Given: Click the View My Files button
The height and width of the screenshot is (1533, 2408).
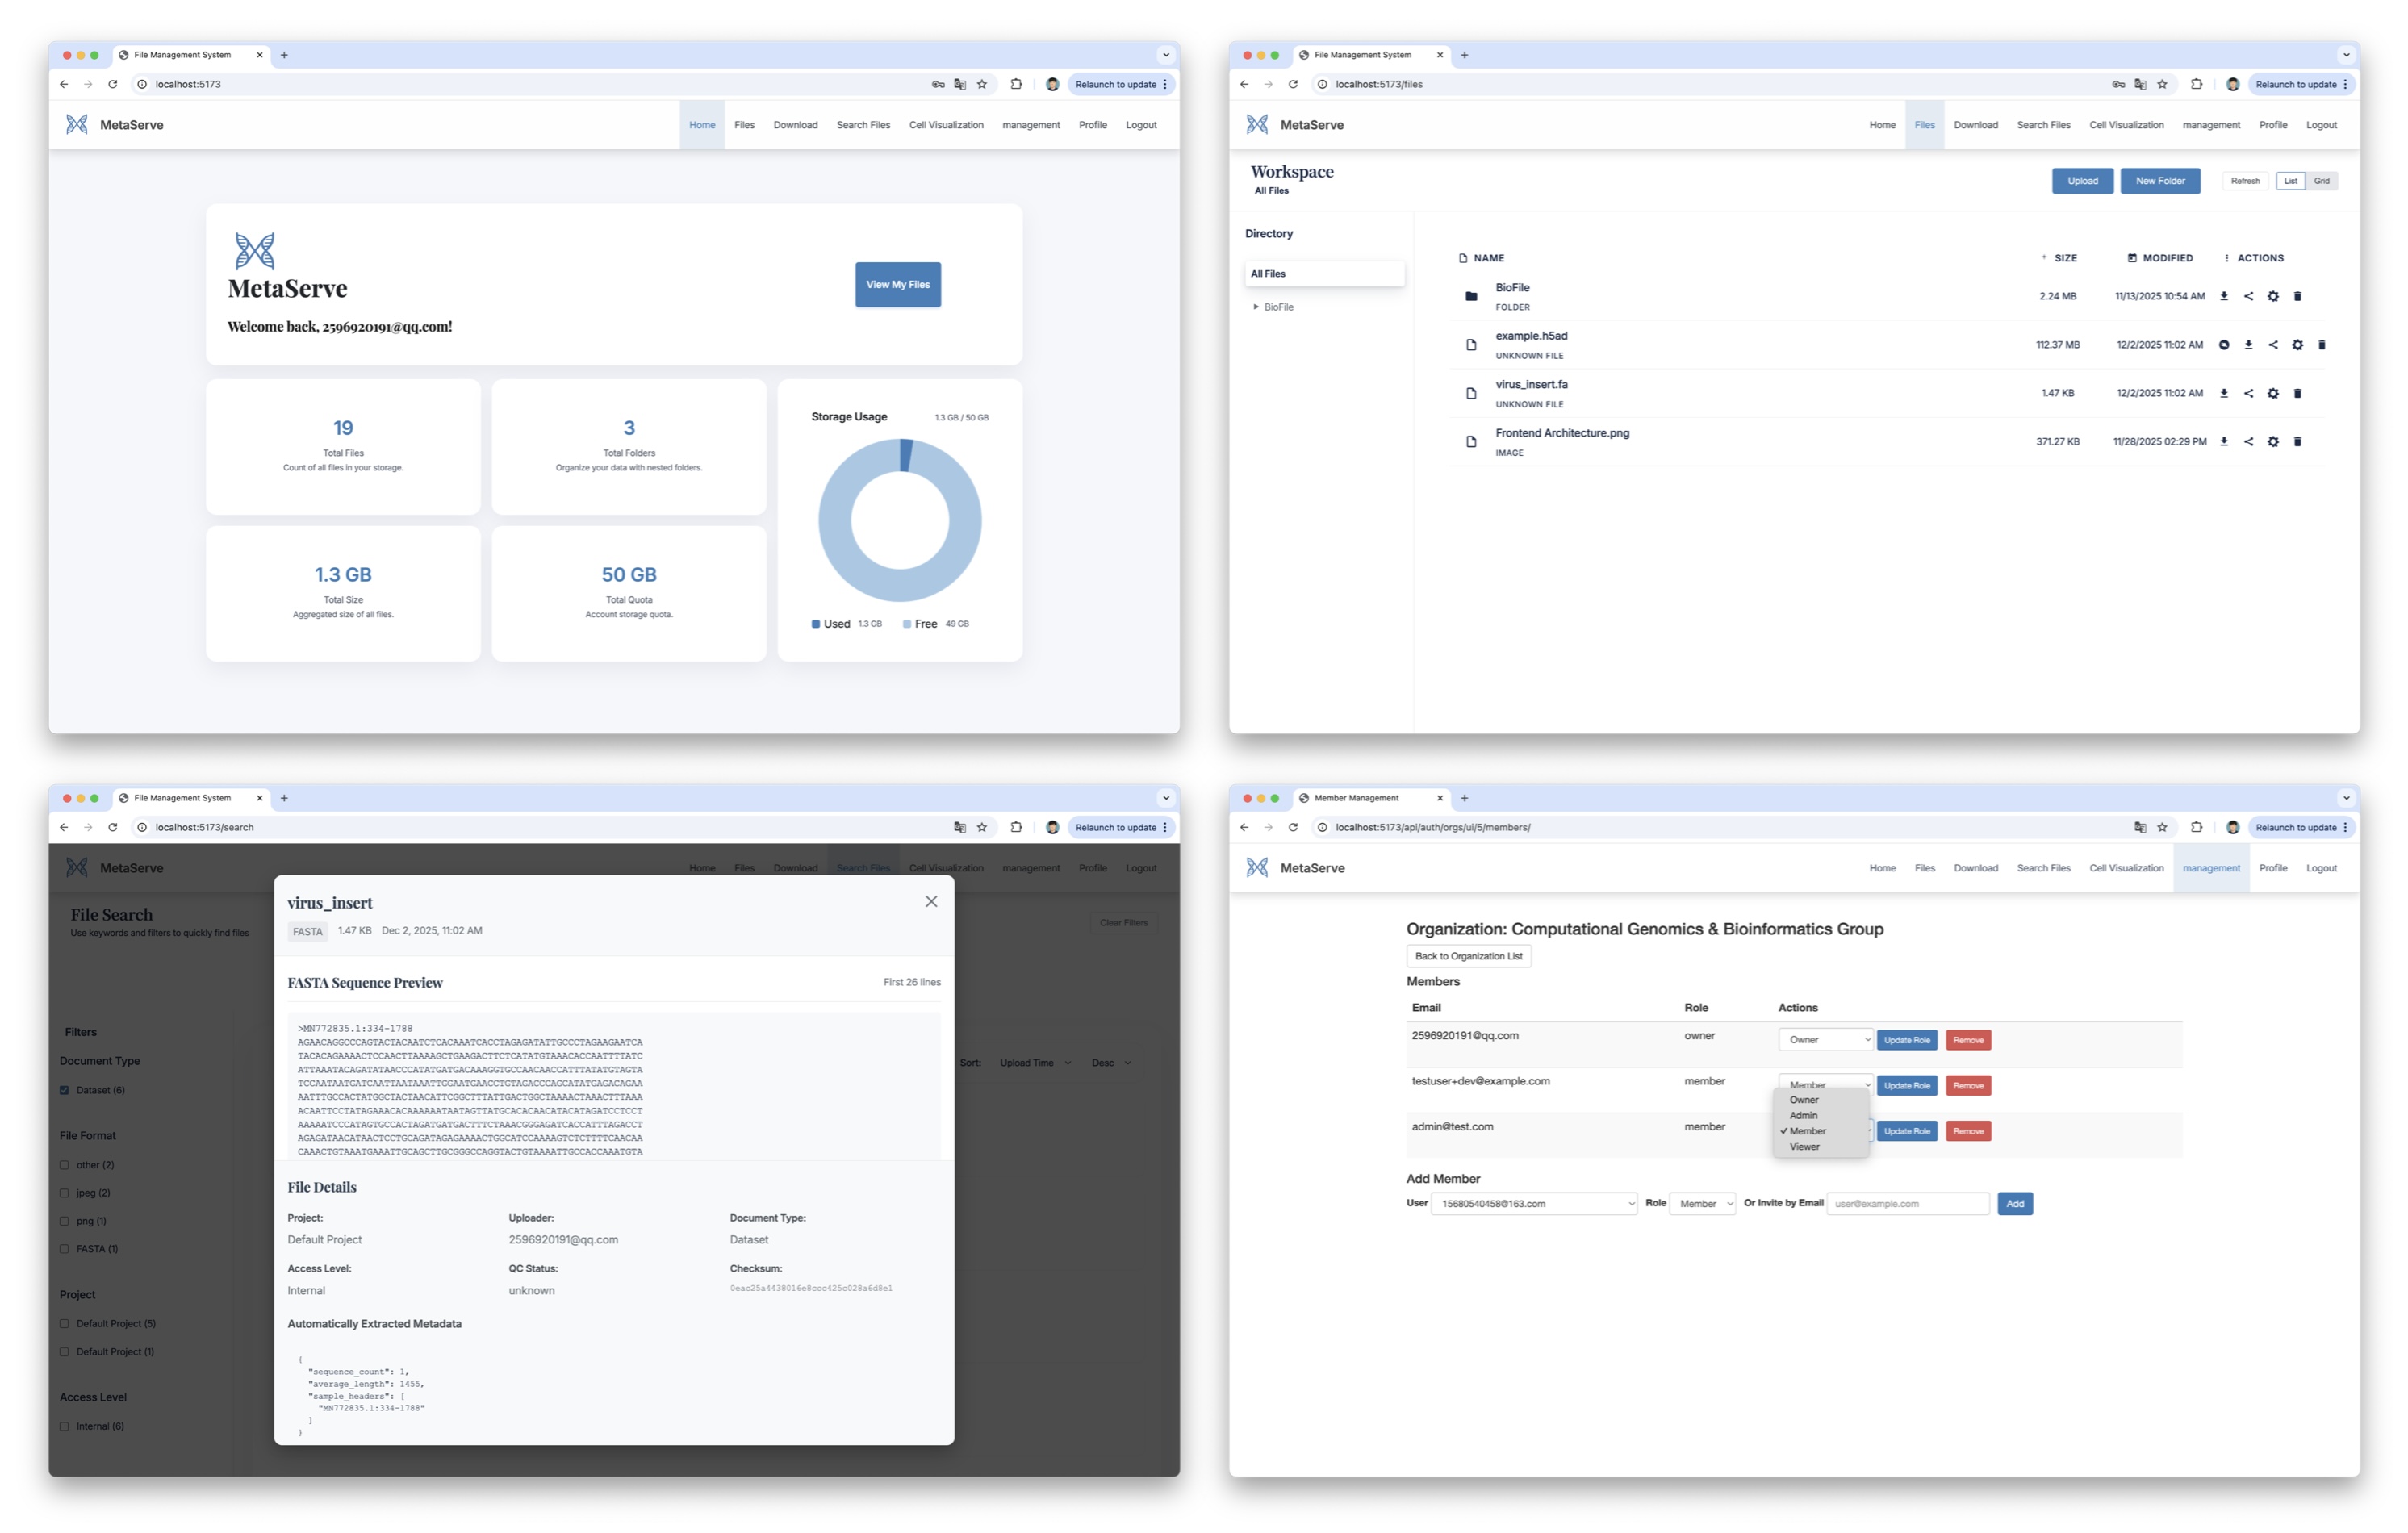Looking at the screenshot, I should 897,285.
